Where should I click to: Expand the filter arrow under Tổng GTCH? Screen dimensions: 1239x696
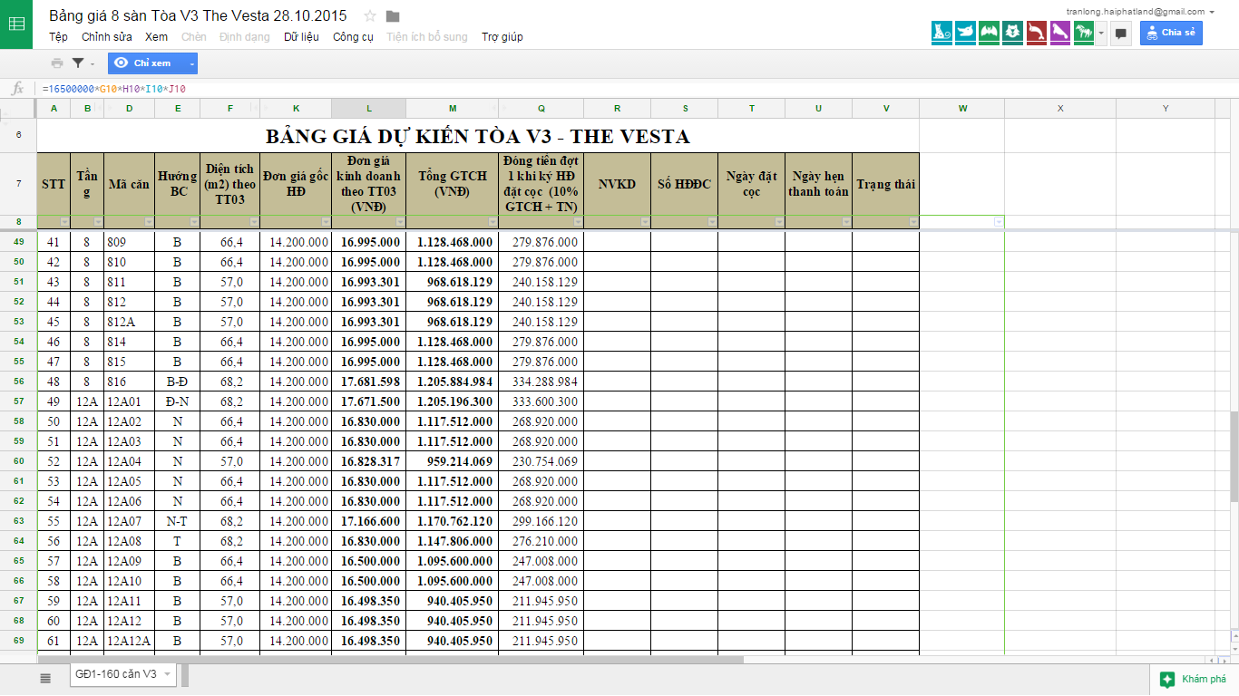pyautogui.click(x=492, y=222)
